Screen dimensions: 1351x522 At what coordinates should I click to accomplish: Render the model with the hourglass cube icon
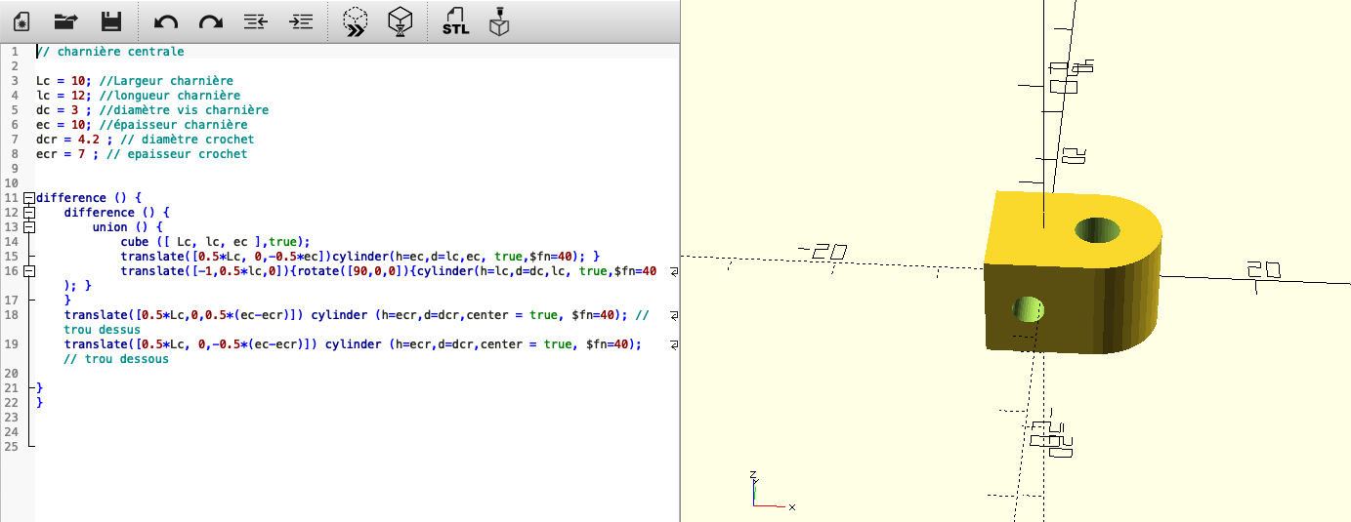point(400,21)
